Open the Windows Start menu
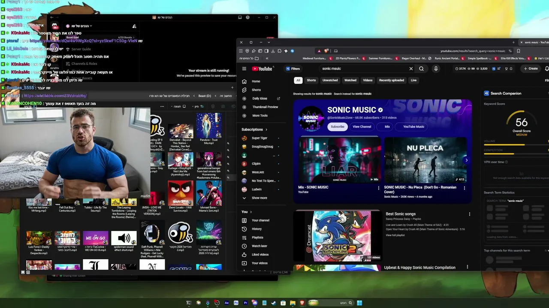549x308 pixels. coord(359,303)
